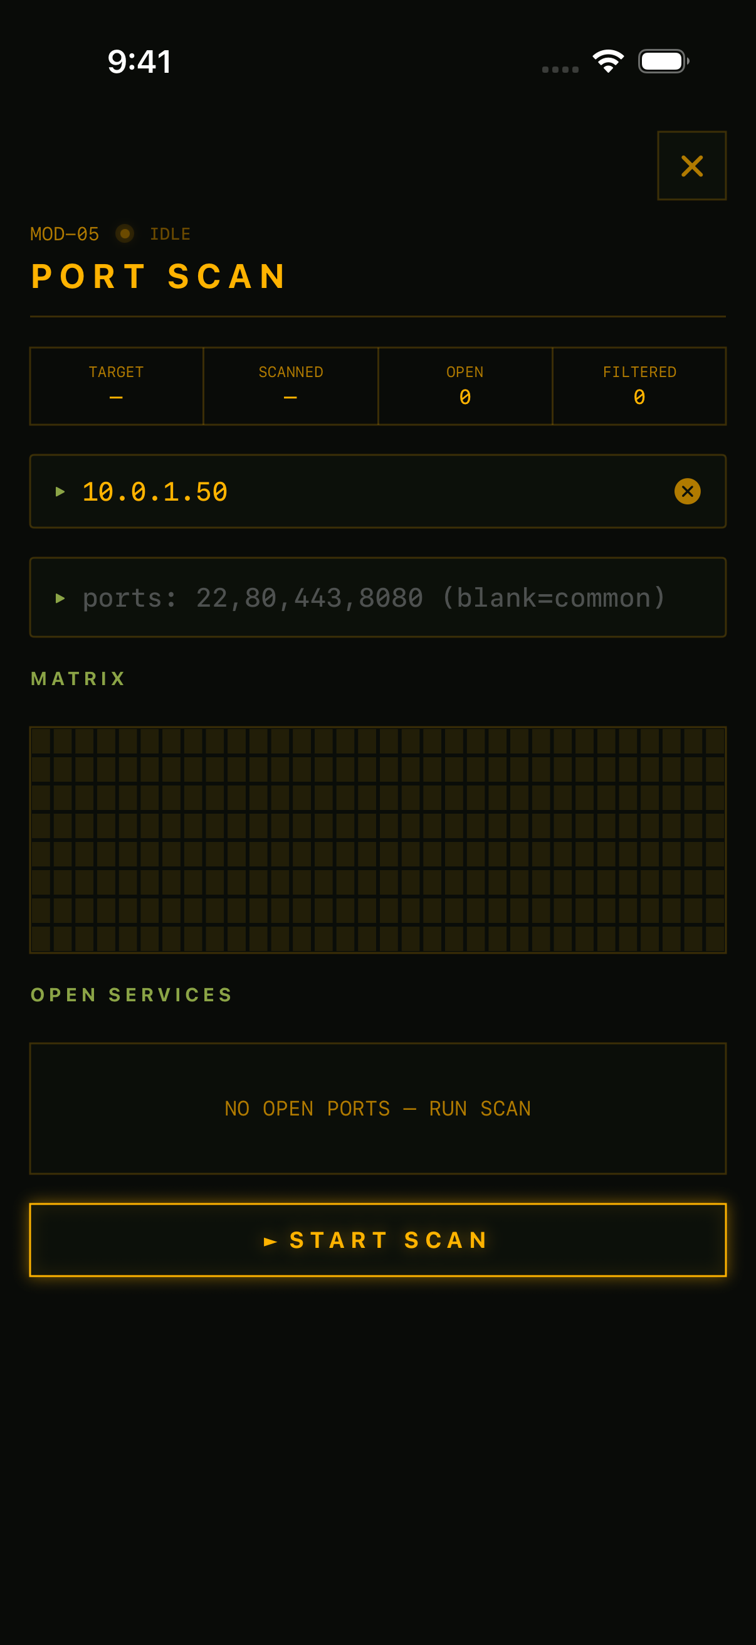Tap the battery status bar icon
756x1645 pixels.
pos(663,61)
